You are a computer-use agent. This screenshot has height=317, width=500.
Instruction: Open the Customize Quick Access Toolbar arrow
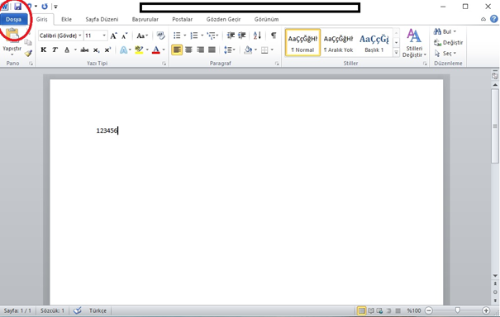[x=55, y=7]
